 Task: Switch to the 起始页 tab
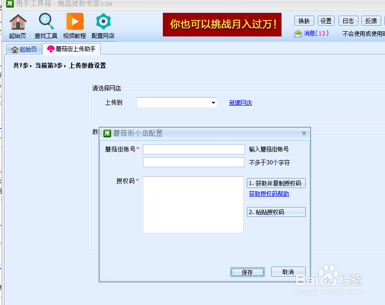(24, 49)
